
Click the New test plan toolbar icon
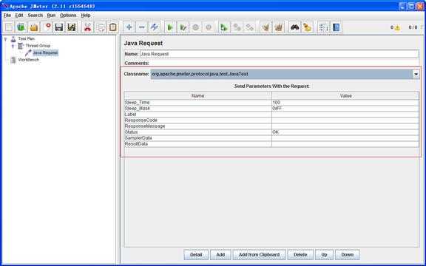point(9,27)
